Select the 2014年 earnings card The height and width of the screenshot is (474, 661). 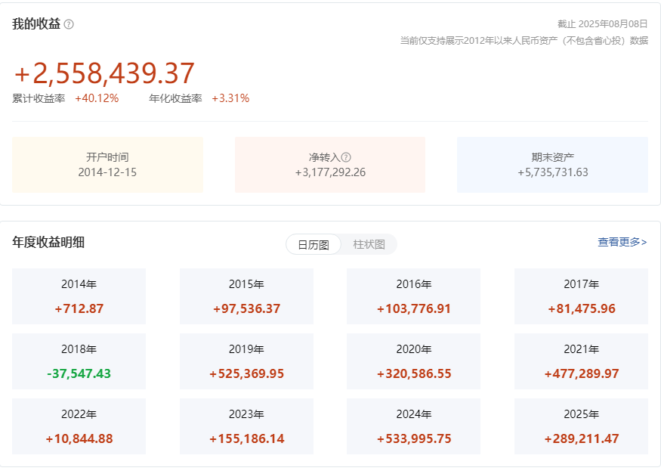coord(79,296)
